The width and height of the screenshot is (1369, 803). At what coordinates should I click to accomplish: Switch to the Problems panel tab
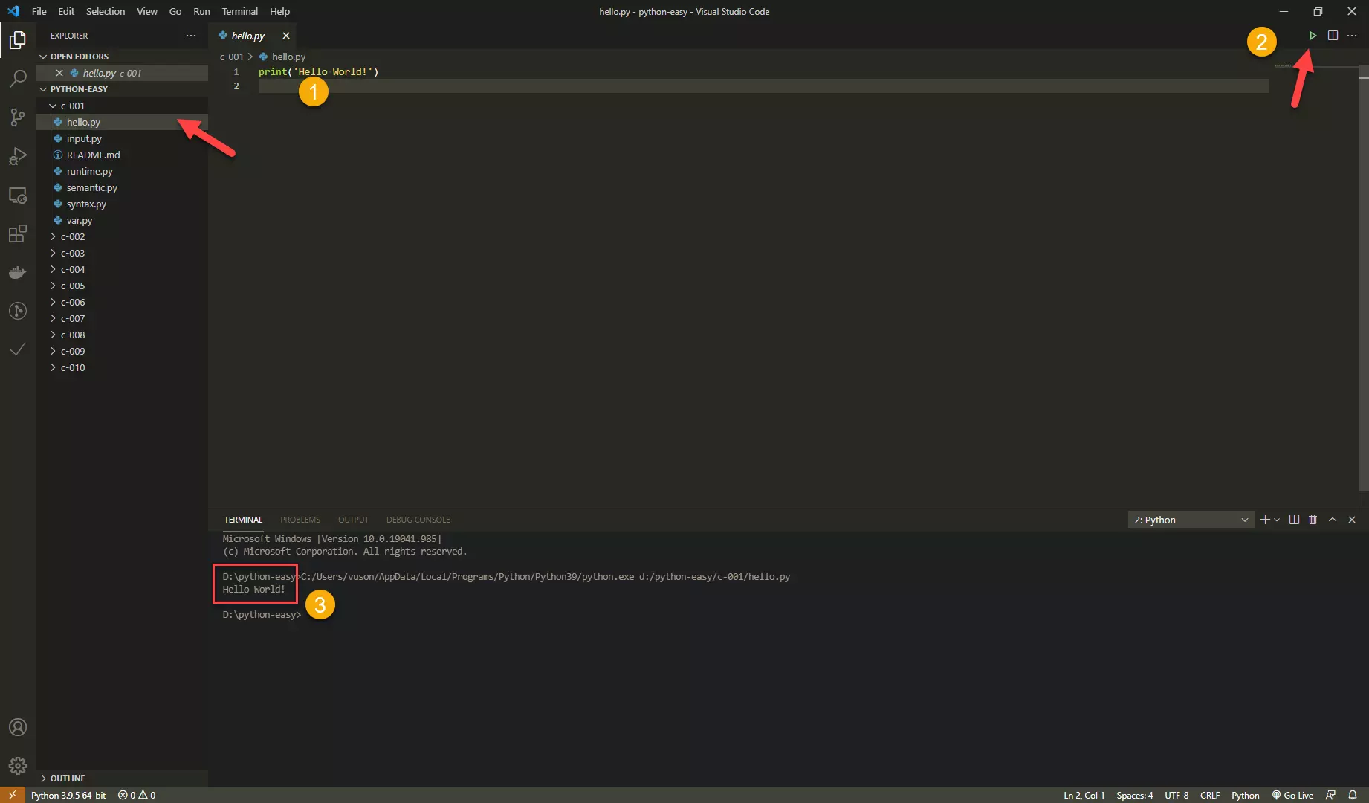pyautogui.click(x=300, y=520)
